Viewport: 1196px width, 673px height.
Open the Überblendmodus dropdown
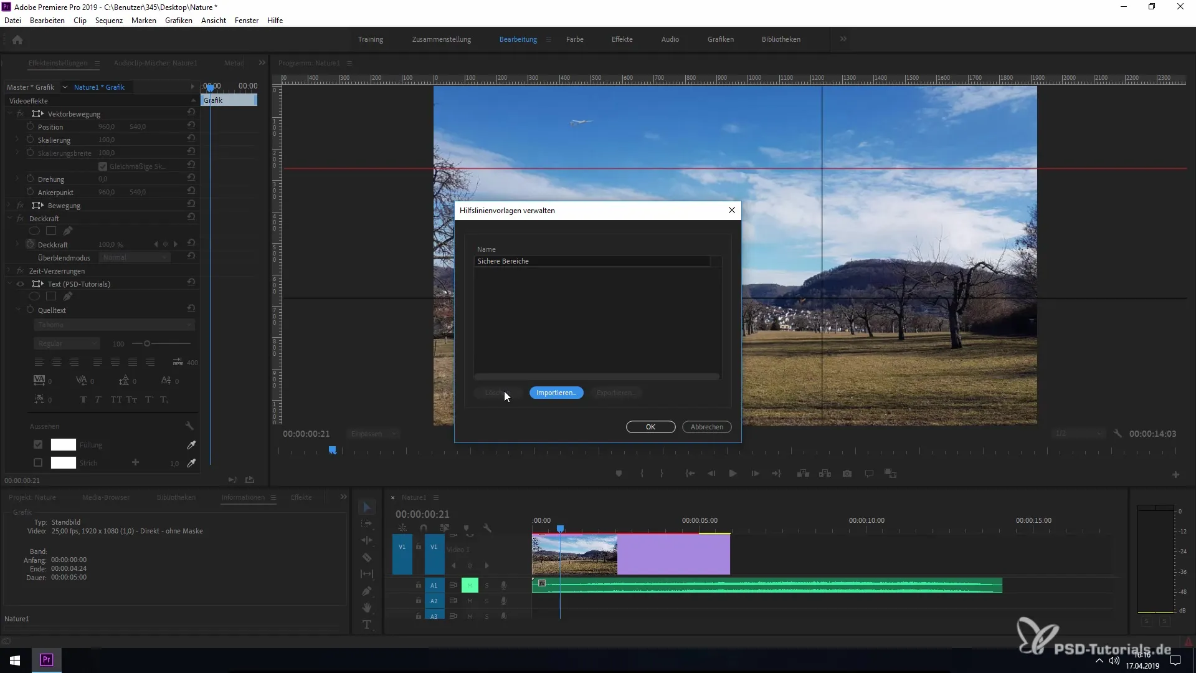[135, 257]
